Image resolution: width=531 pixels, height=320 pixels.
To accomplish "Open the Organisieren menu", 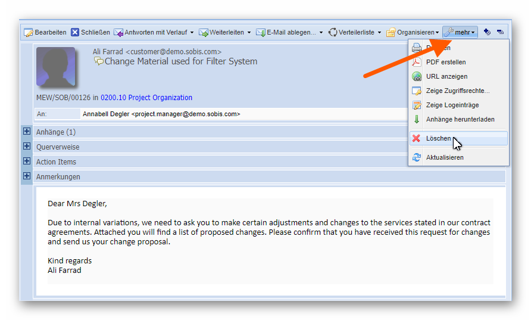I will point(413,32).
